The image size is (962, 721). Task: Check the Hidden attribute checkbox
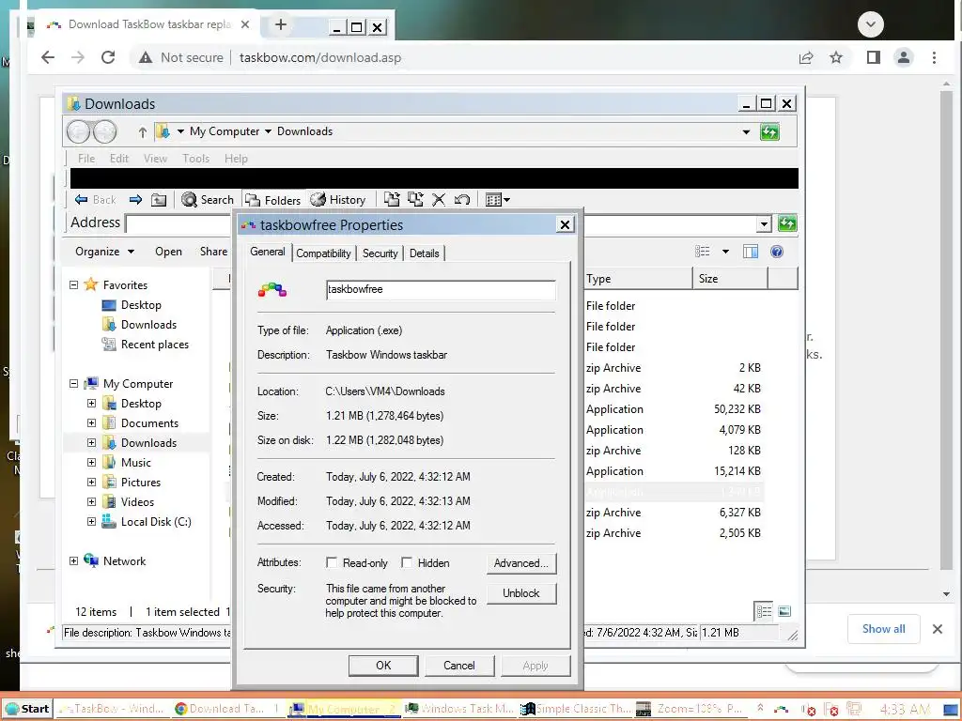tap(406, 563)
